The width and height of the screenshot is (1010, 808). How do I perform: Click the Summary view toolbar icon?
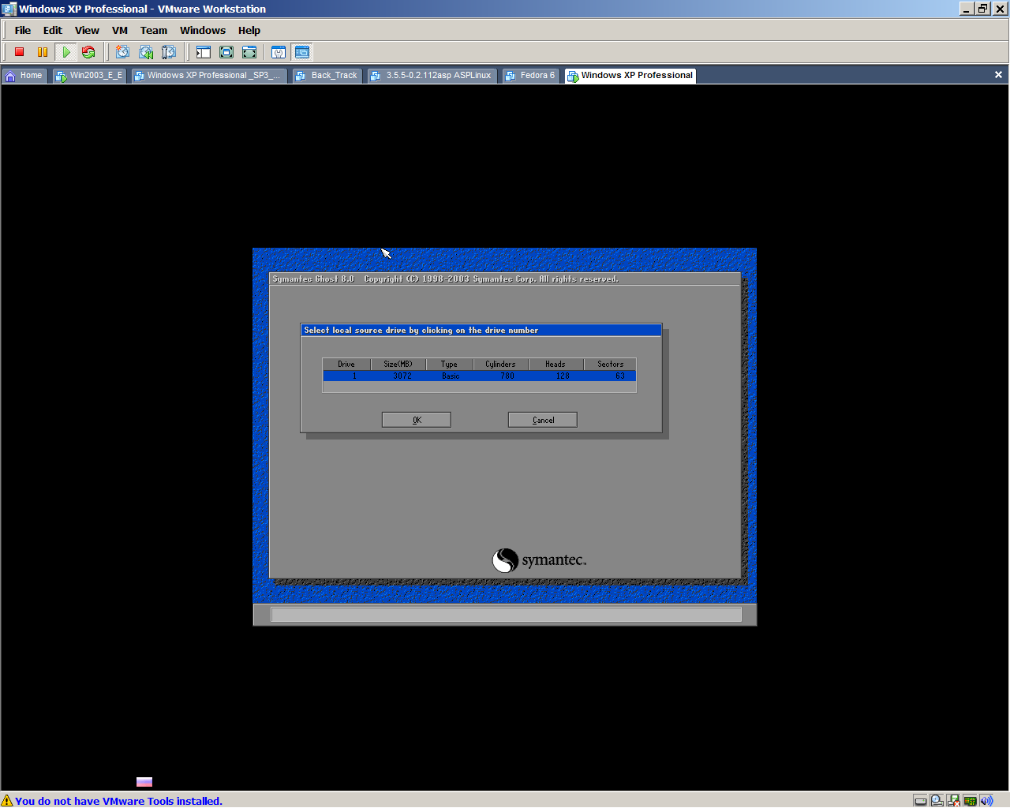point(279,52)
